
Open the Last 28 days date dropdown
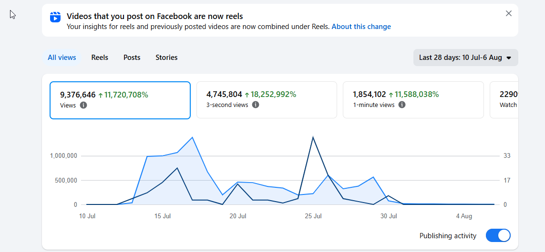pos(465,58)
